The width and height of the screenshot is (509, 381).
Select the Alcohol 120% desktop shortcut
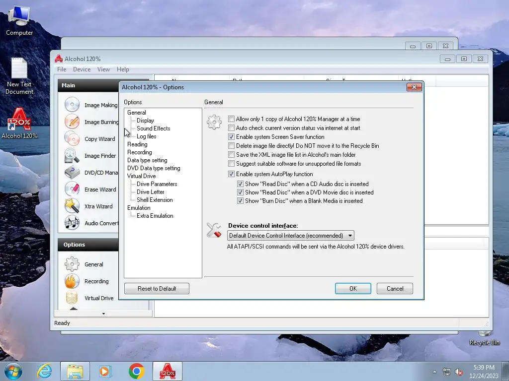pos(19,124)
